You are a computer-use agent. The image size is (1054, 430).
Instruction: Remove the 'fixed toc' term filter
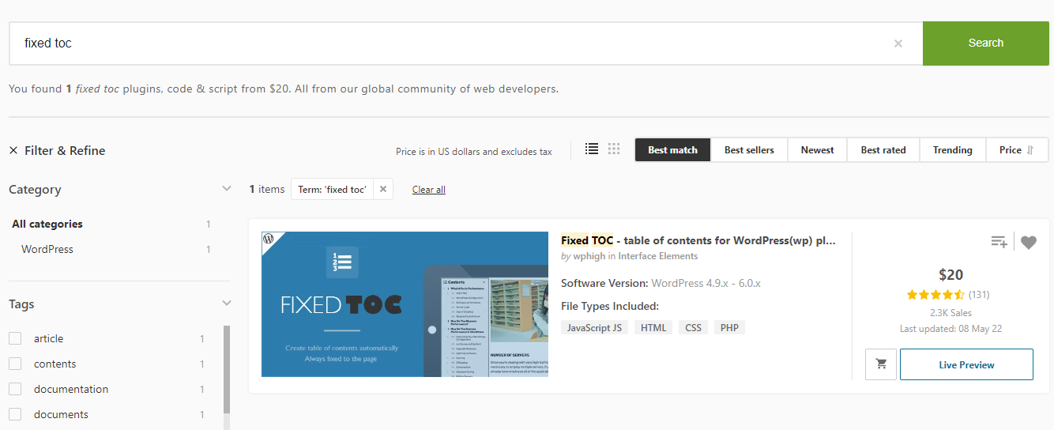tap(383, 190)
